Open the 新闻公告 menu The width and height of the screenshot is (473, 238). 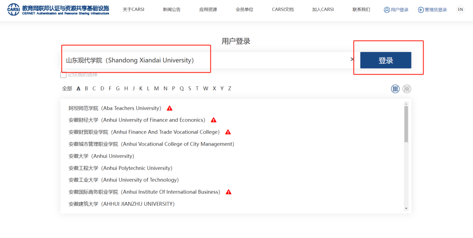(172, 10)
